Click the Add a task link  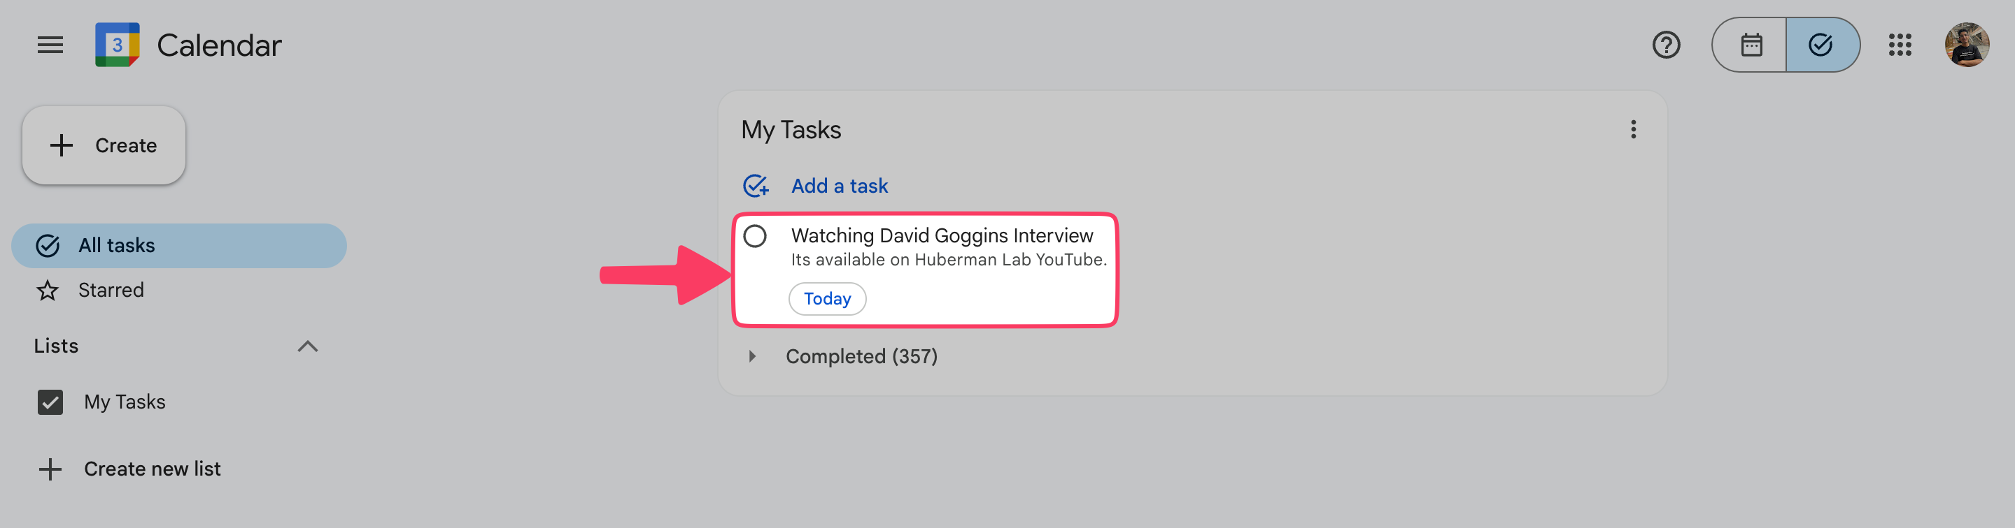pos(840,186)
